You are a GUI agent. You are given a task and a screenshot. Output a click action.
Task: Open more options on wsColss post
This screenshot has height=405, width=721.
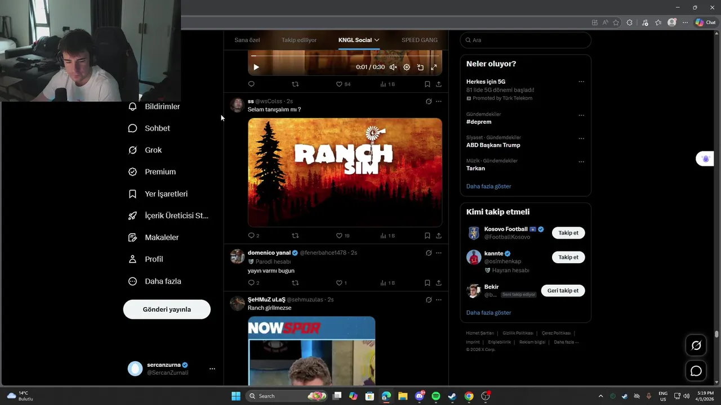coord(439,101)
